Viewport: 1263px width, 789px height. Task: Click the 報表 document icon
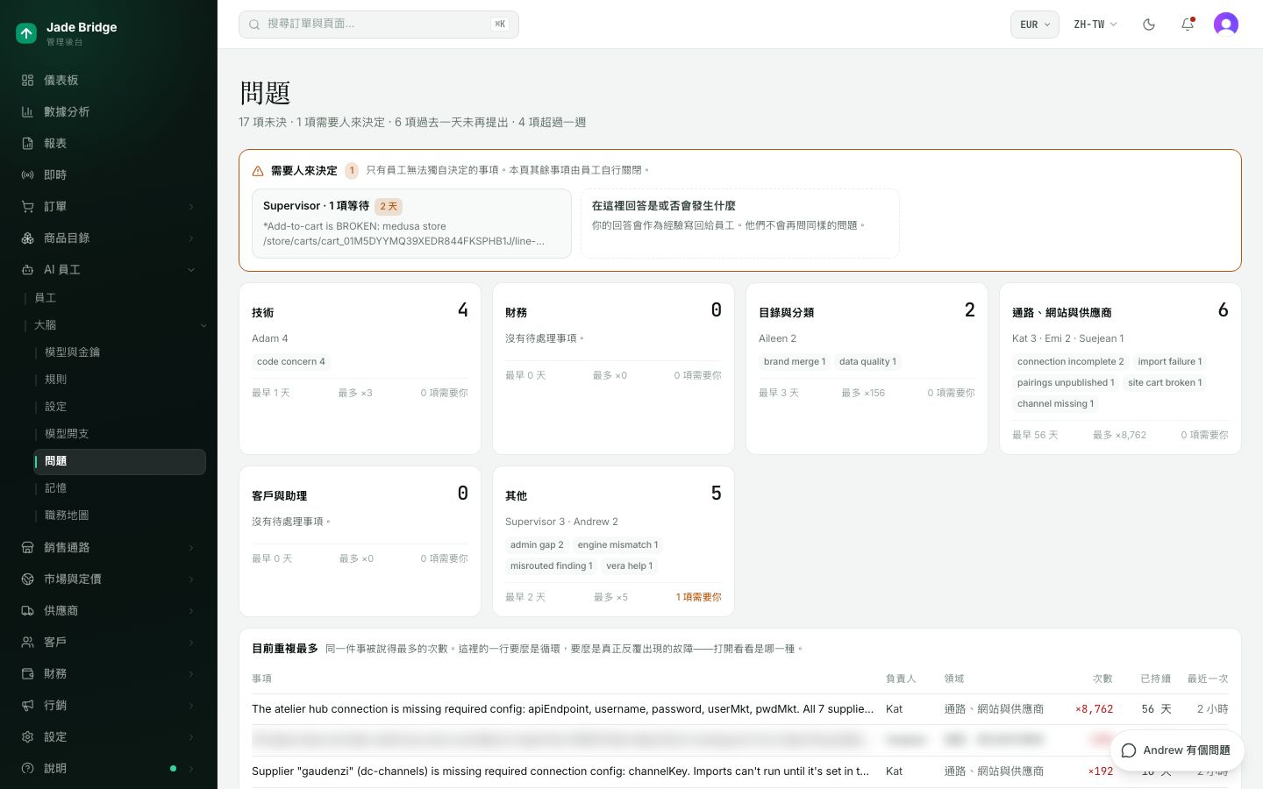(27, 143)
